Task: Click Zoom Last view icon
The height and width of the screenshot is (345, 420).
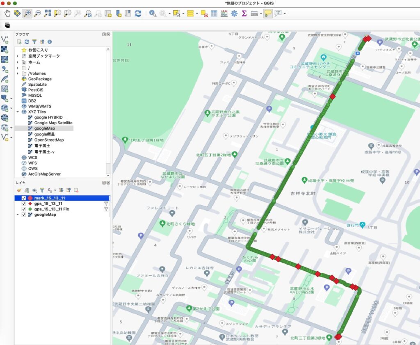Action: [x=88, y=14]
